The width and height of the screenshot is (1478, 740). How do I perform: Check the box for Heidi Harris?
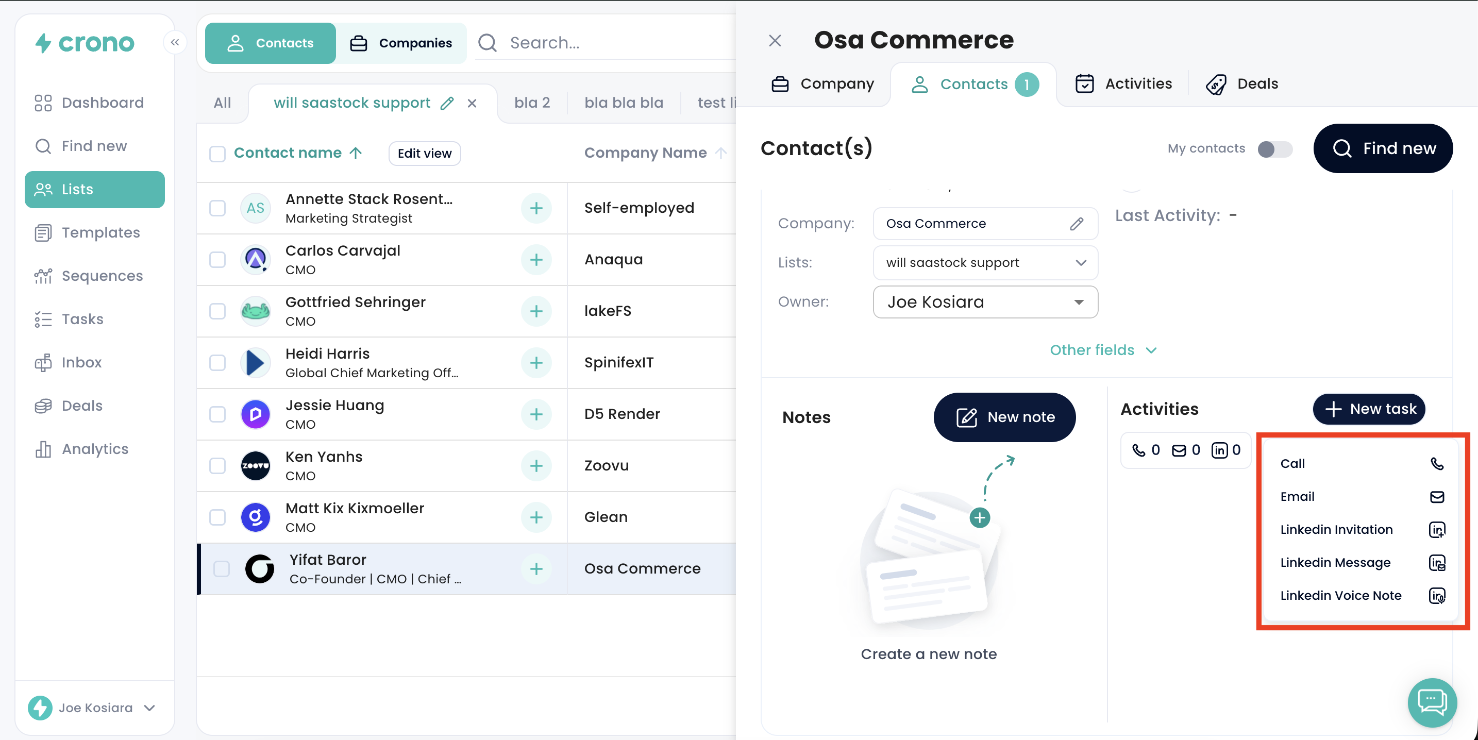click(217, 363)
